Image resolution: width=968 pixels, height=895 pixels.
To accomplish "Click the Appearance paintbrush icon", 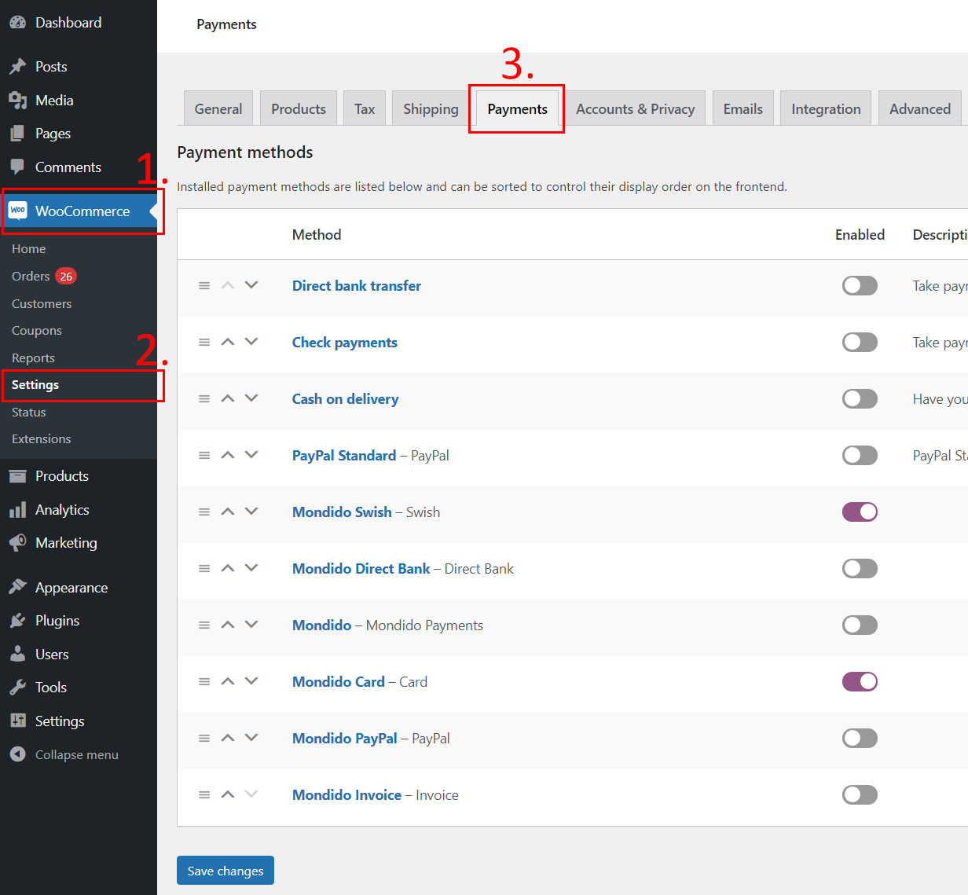I will point(17,588).
